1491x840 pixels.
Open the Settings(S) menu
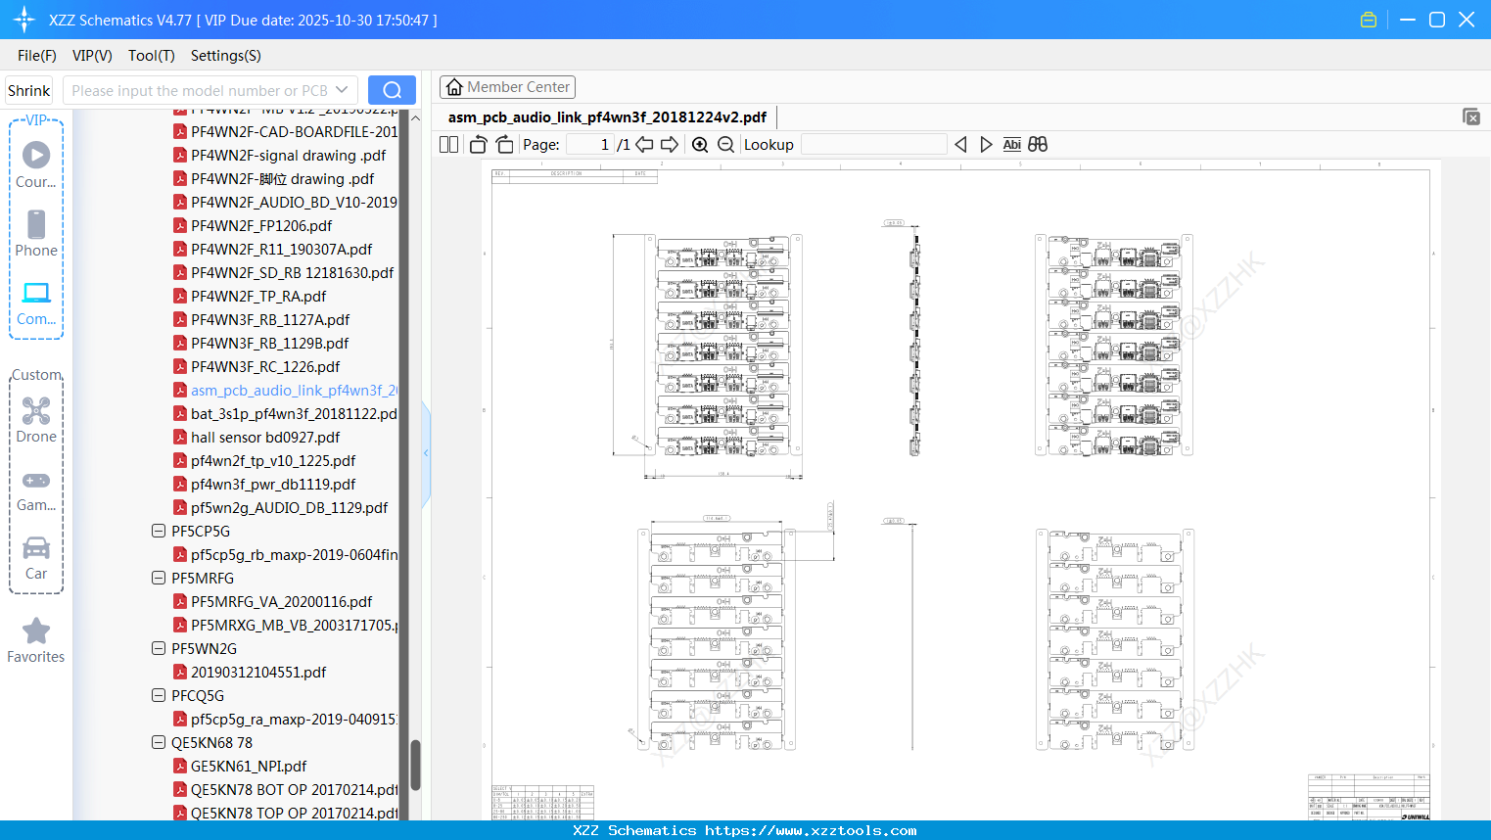pyautogui.click(x=225, y=56)
